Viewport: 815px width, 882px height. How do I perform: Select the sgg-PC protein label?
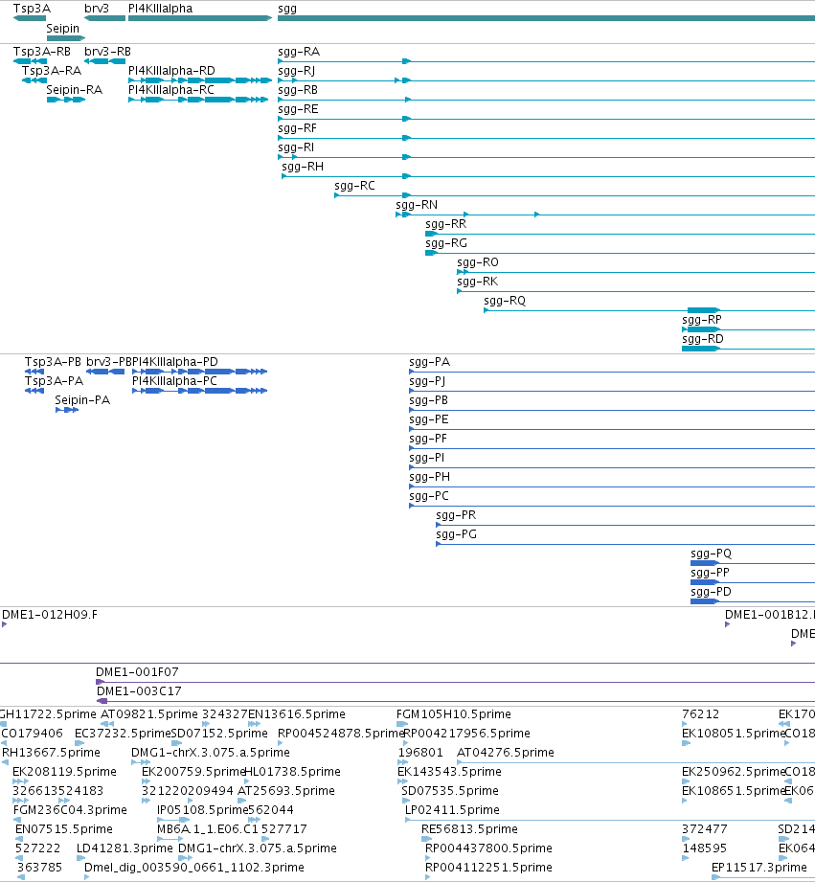pyautogui.click(x=429, y=495)
